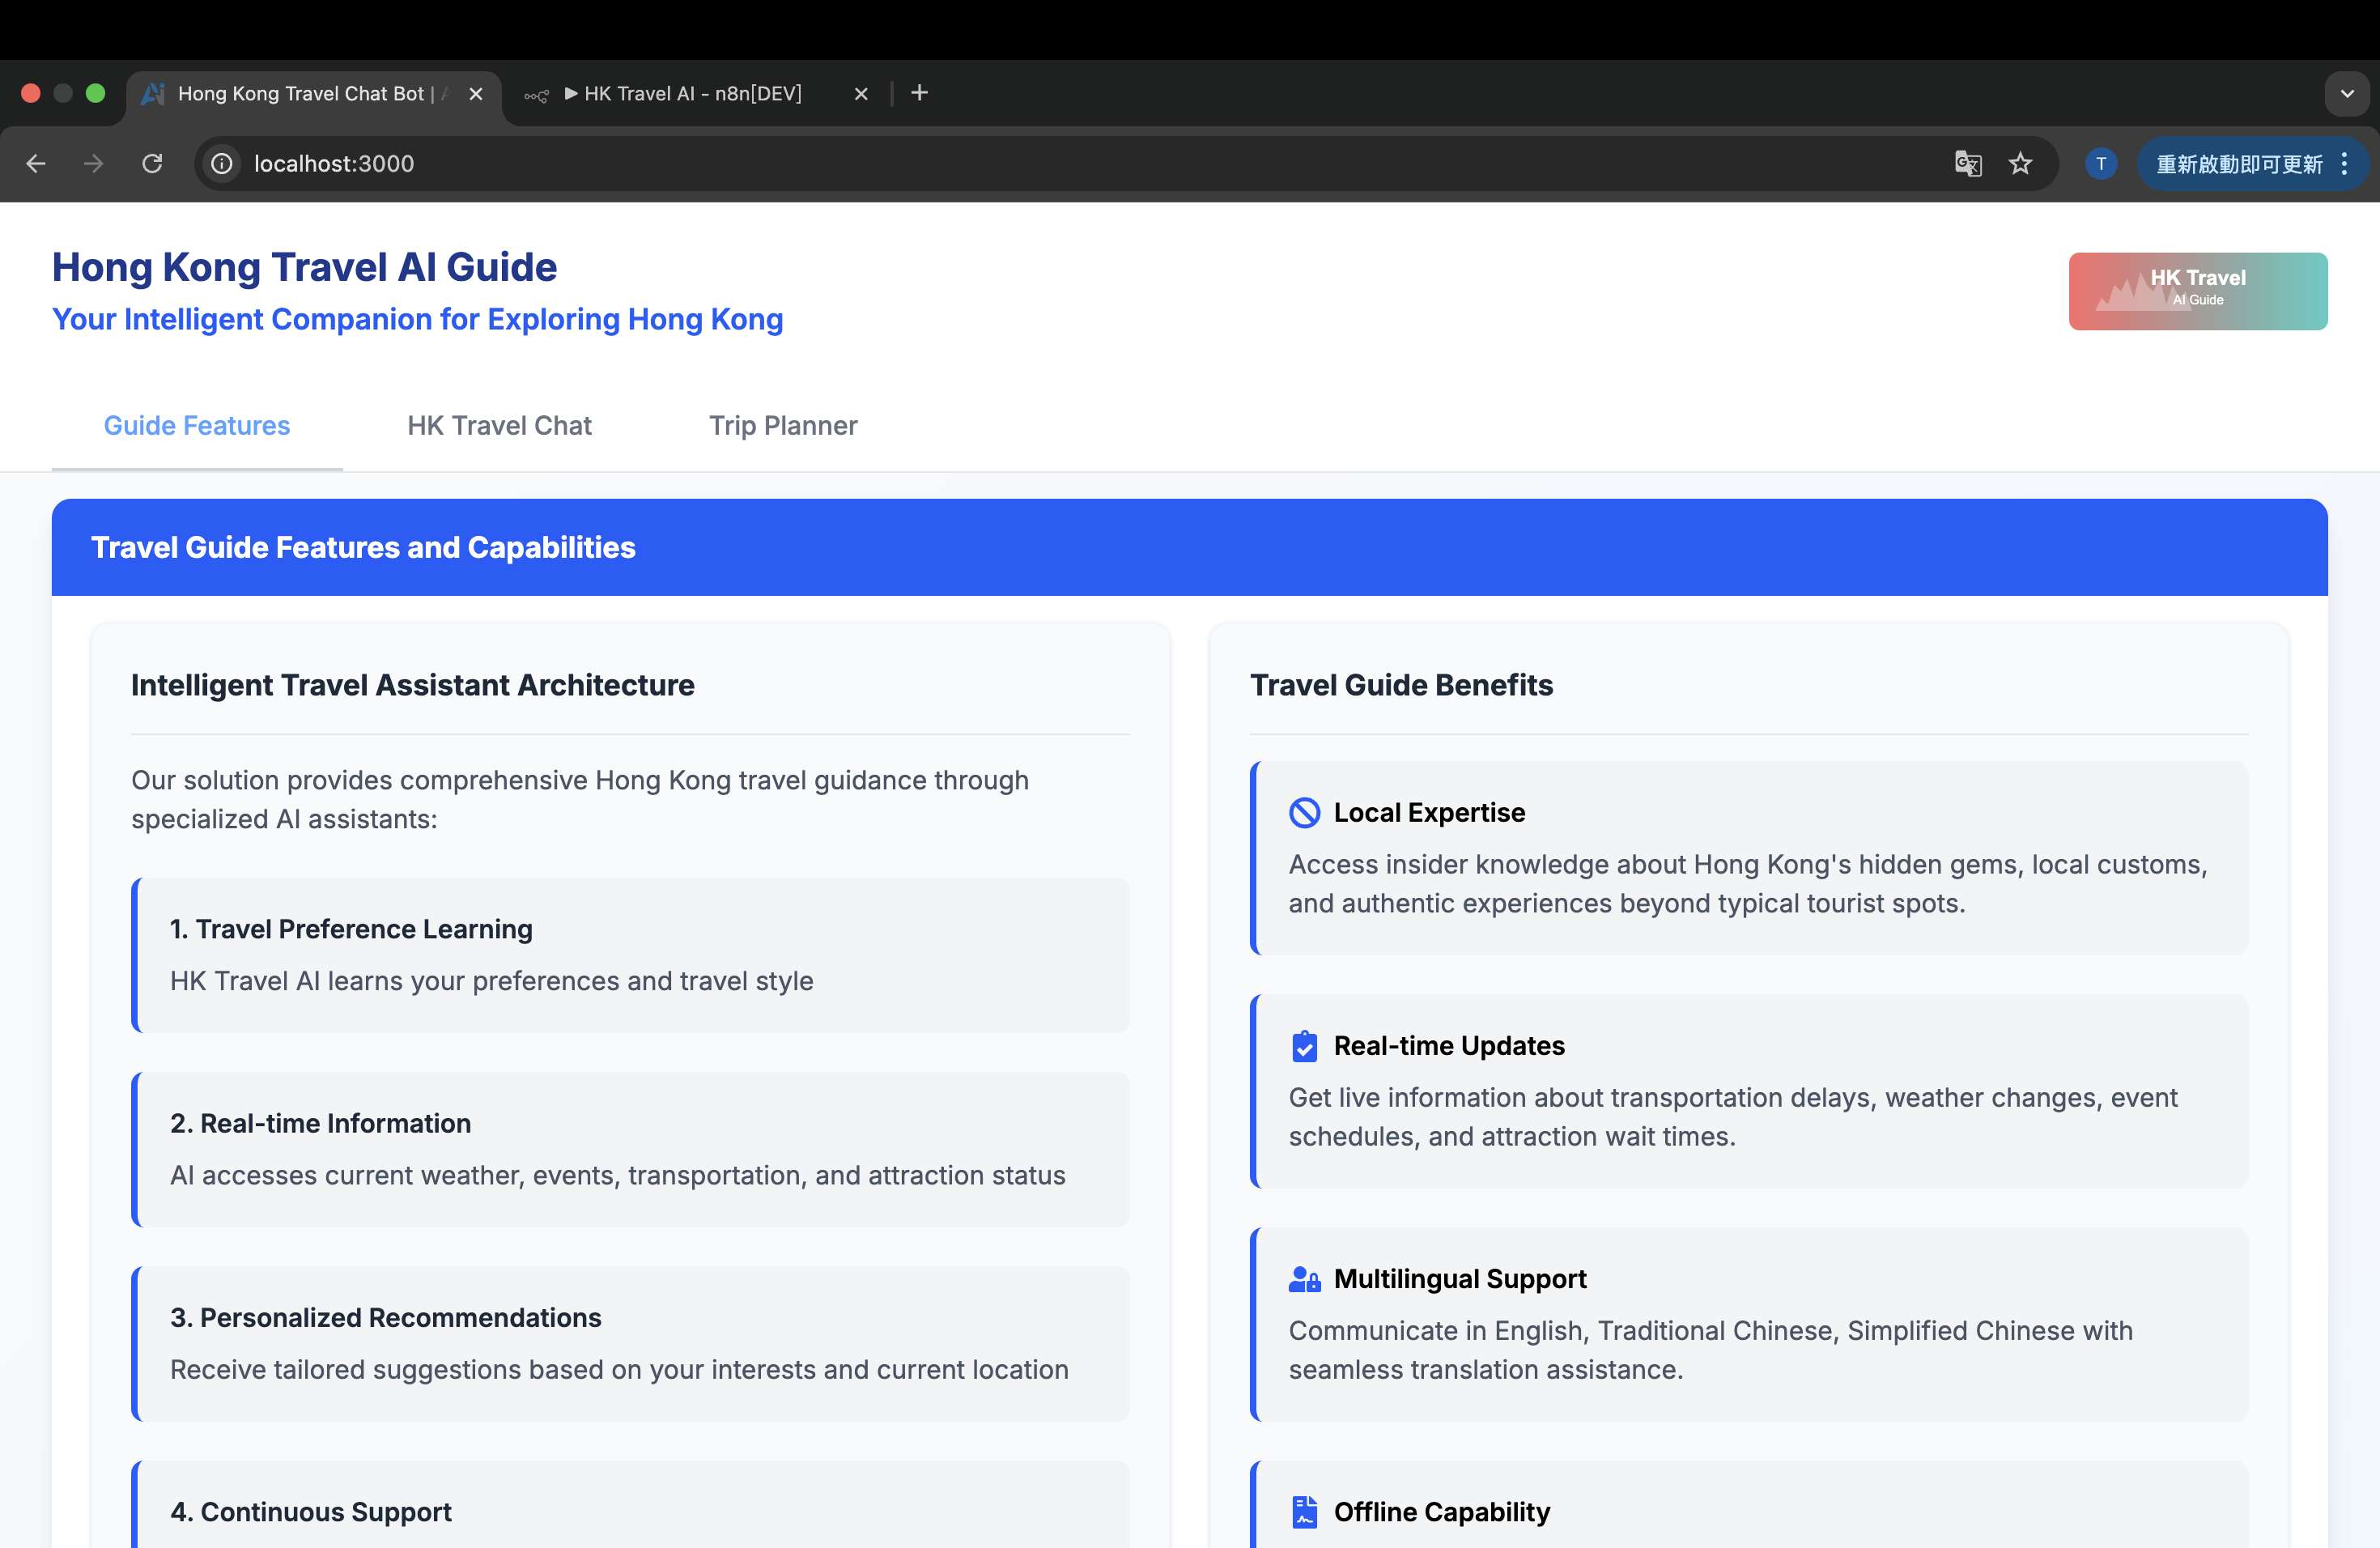
Task: Switch to HK Travel AI n8n browser tab
Action: 690,94
